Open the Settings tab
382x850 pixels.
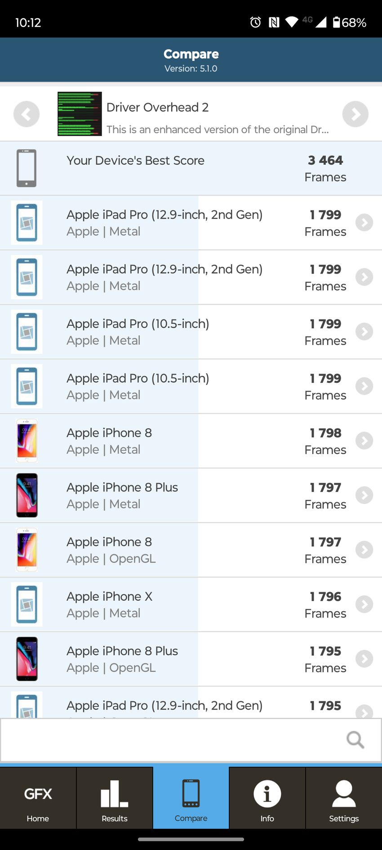(344, 798)
